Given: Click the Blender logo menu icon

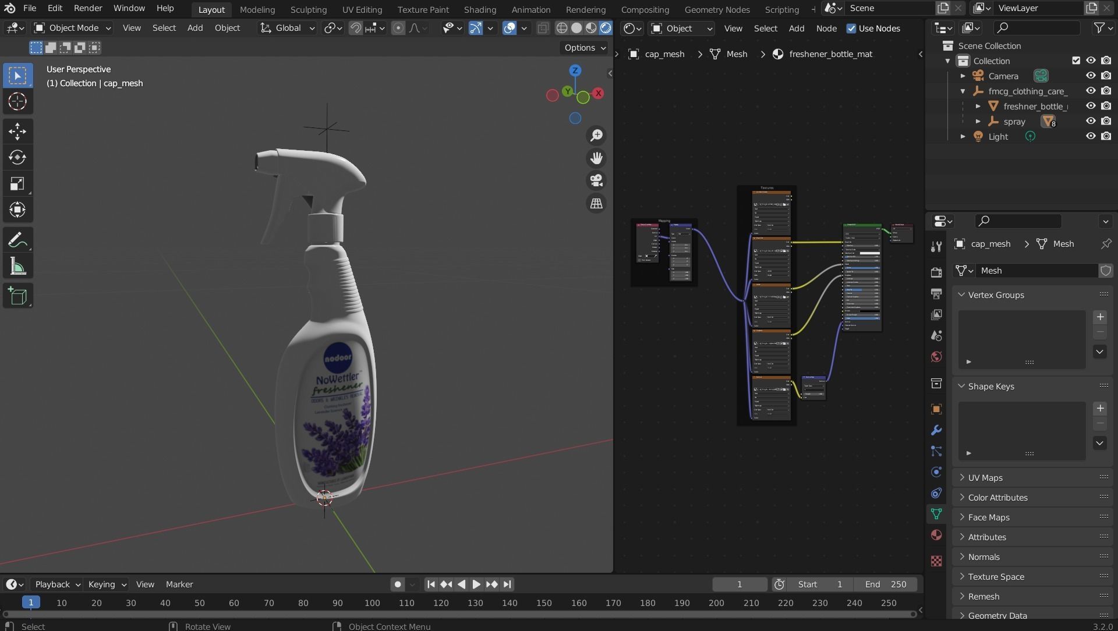Looking at the screenshot, I should pyautogui.click(x=10, y=8).
